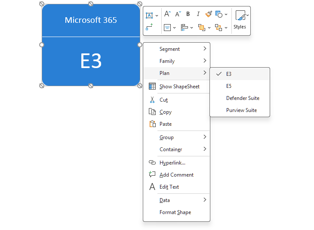Viewport: 314px width, 230px height.
Task: Click the Edit Text letter A icon
Action: click(x=152, y=186)
